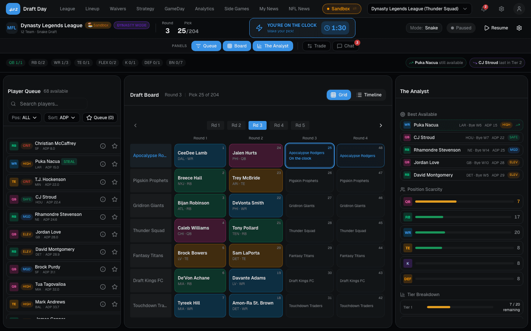Open the Pos: ALL filter dropdown
Viewport: 531px width, 331px height.
[x=24, y=118]
